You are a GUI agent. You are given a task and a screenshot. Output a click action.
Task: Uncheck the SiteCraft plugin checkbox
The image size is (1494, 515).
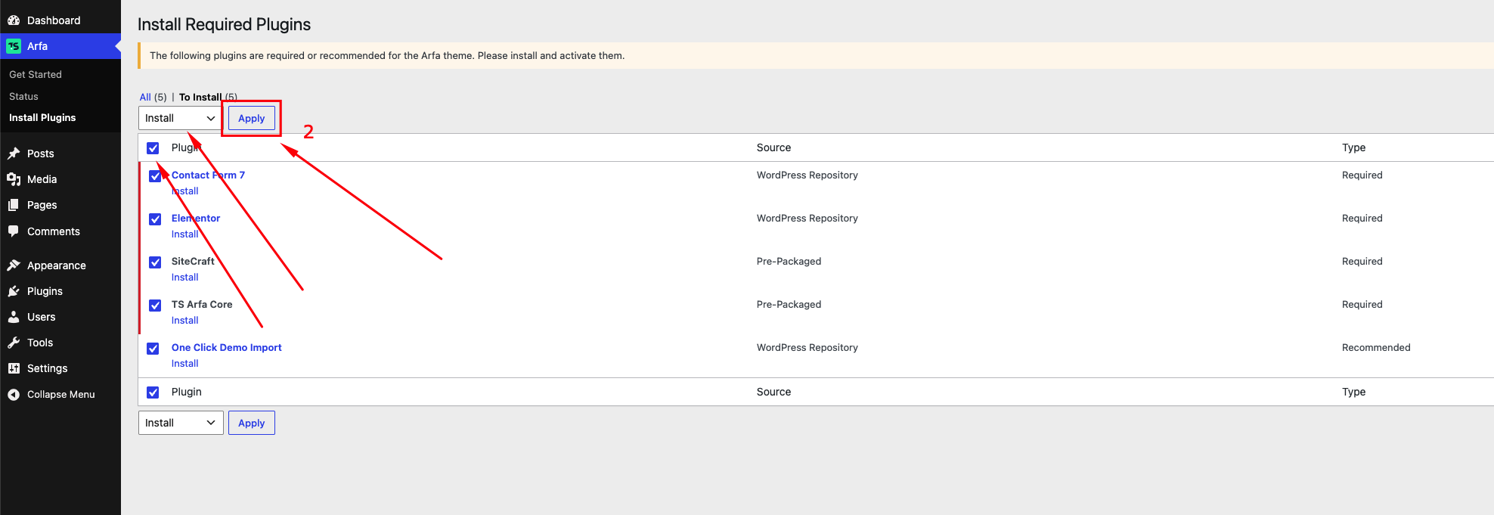pyautogui.click(x=155, y=262)
